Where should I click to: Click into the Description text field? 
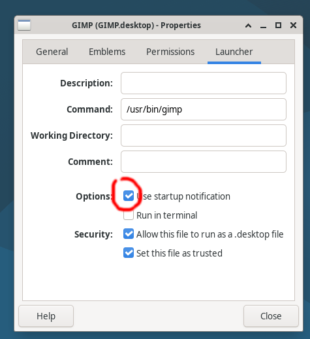tap(204, 83)
